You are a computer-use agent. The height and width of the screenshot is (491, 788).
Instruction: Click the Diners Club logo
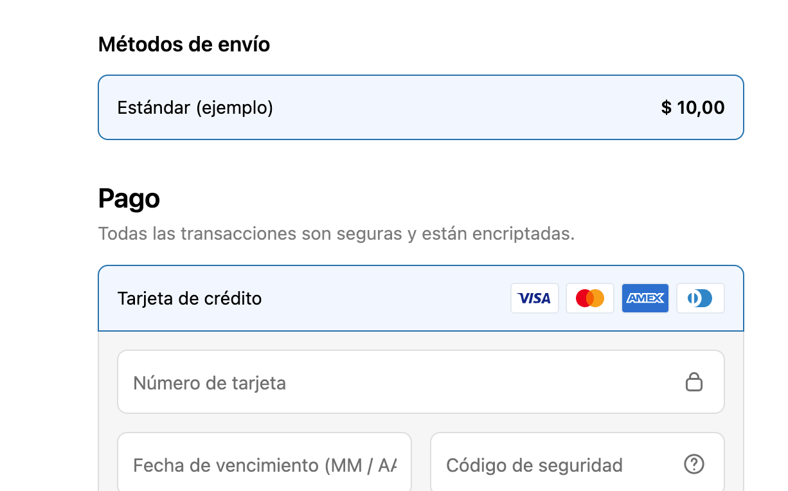click(x=700, y=298)
